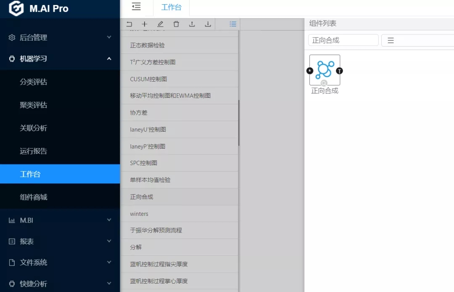Screen dimensions: 454x292
Task: Click the edit pencil icon in toolbar
Action: [160, 24]
